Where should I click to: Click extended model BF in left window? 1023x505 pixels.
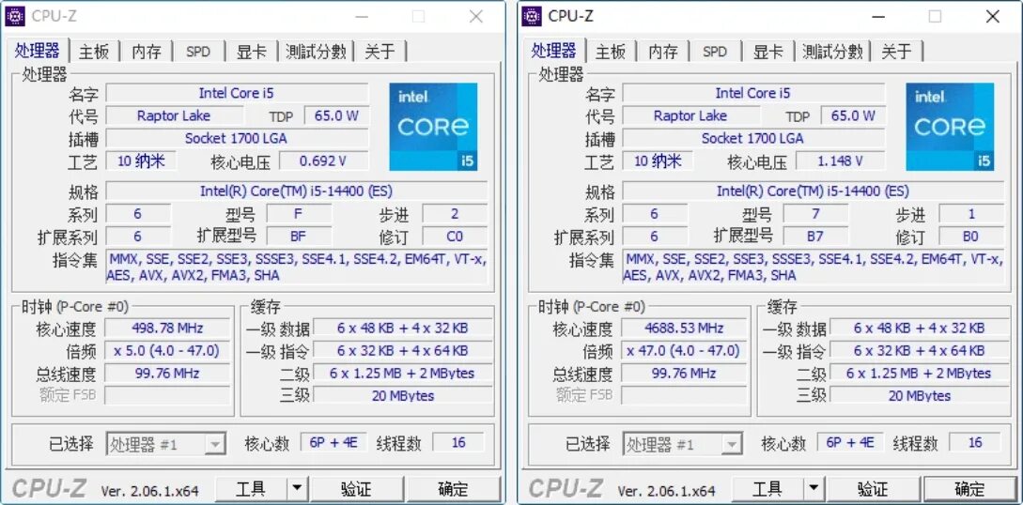(x=298, y=236)
